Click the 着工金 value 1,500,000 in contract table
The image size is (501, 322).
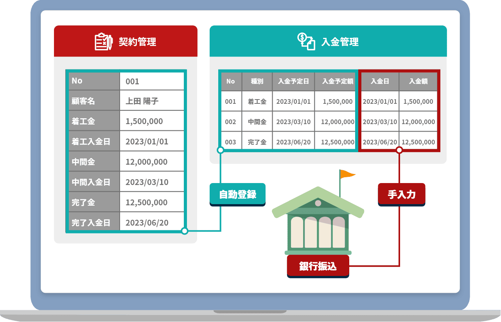click(x=144, y=121)
